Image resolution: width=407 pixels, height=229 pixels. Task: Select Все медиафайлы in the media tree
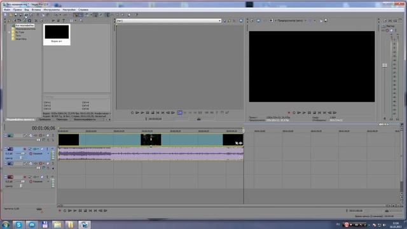pos(25,25)
